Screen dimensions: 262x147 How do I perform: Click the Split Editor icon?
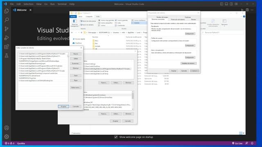(247, 10)
